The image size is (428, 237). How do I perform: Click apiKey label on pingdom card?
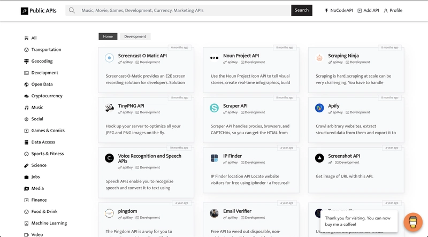click(x=126, y=218)
